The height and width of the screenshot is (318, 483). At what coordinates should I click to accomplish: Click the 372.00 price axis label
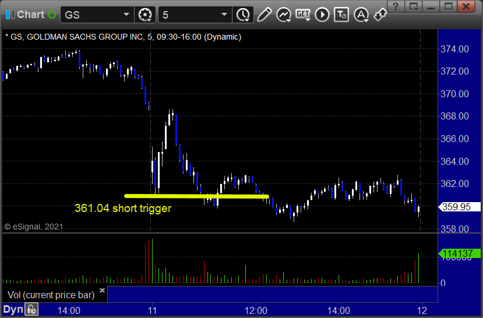[454, 72]
